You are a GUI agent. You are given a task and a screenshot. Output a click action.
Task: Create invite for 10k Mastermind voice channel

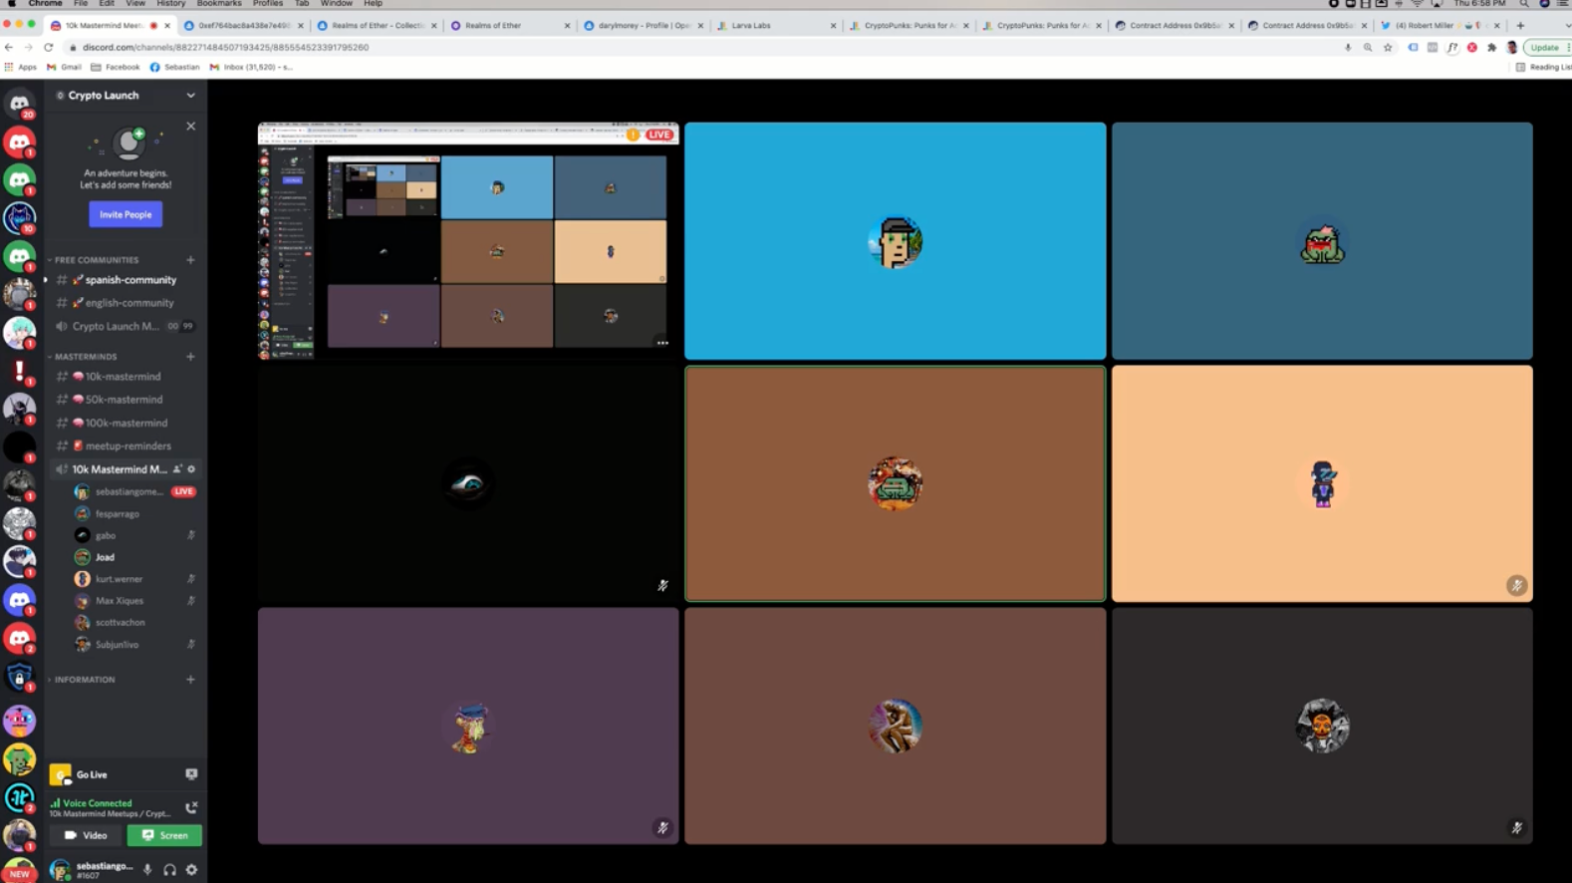pos(177,469)
